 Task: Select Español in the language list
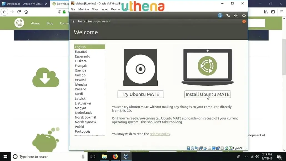click(x=90, y=52)
